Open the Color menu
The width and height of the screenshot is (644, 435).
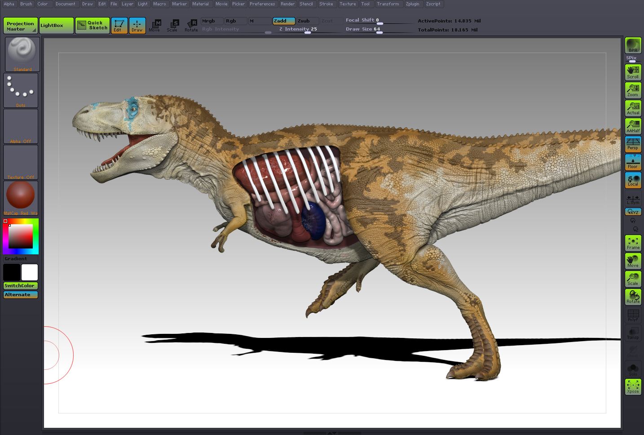(43, 4)
